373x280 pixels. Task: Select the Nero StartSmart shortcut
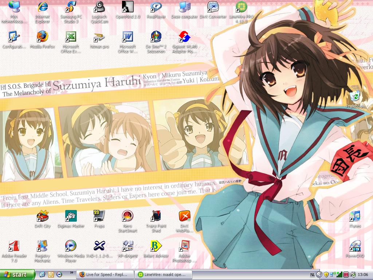pos(128,221)
